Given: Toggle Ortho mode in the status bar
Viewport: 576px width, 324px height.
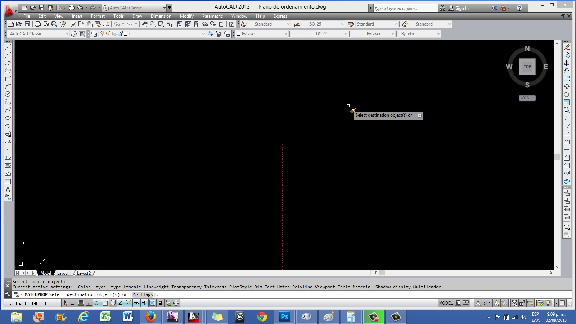Looking at the screenshot, I should 88,303.
